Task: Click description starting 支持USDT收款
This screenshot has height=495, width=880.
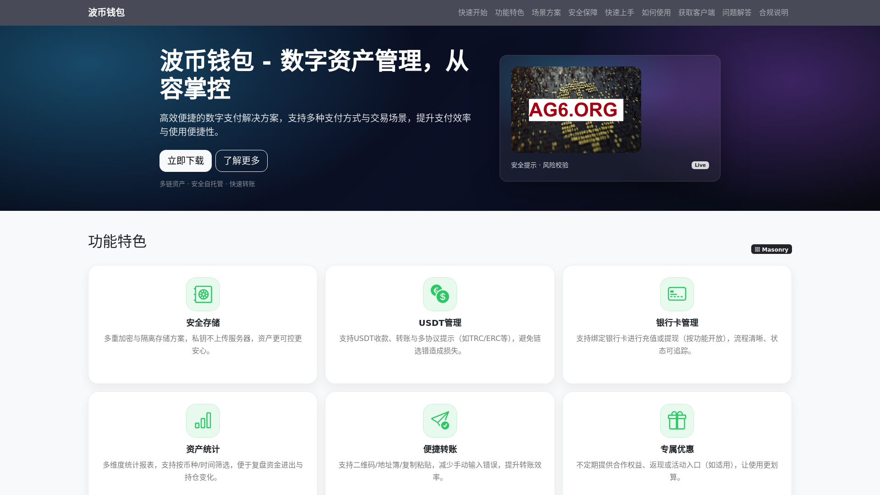Action: coord(440,345)
